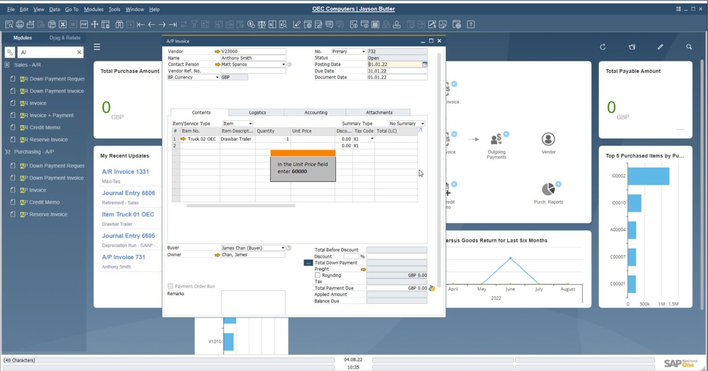Toggle the Payment Order Run checkbox
Image resolution: width=708 pixels, height=371 pixels.
pyautogui.click(x=171, y=286)
